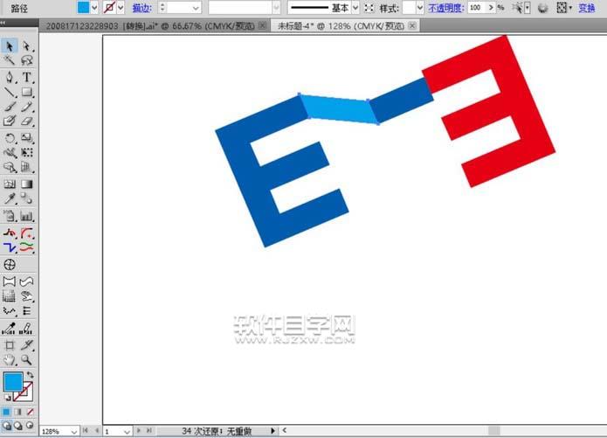This screenshot has height=438, width=607.
Task: Click the circular crosshair plugin tool
Action: (x=10, y=265)
